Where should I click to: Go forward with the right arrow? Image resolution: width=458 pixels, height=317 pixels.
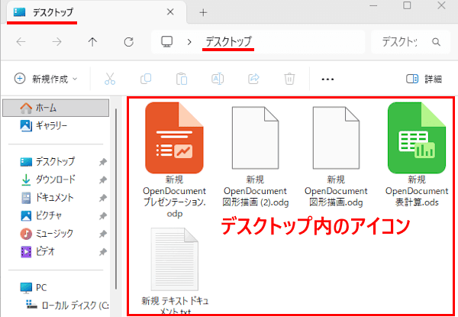pos(57,42)
